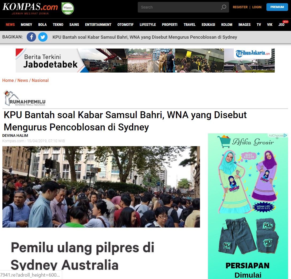
Task: Open the JEO menu marked New
Action: (x=281, y=25)
